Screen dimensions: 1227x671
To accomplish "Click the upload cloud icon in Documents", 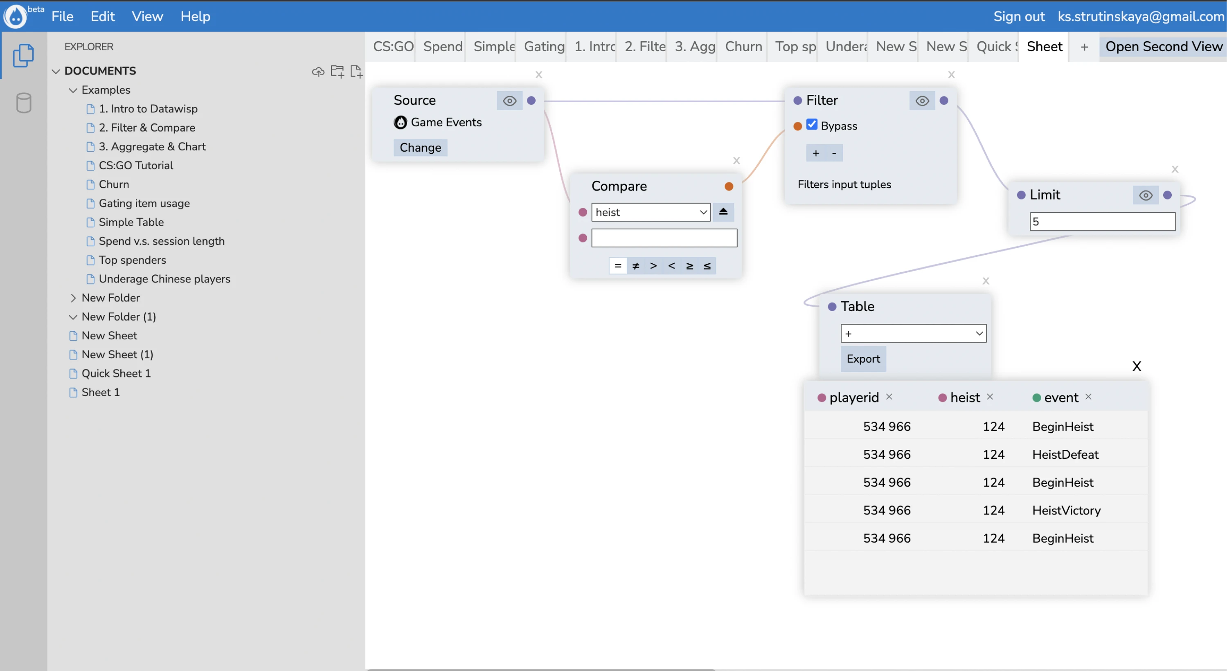I will (318, 72).
